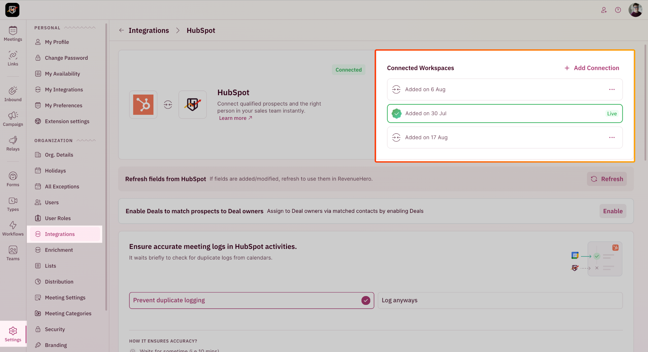Open Forms in the left rail
Viewport: 648px width, 352px height.
(13, 179)
